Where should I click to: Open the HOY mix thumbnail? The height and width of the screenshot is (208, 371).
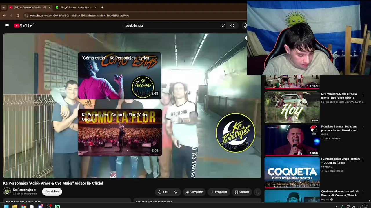[292, 107]
